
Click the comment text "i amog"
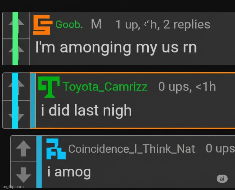[69, 173]
